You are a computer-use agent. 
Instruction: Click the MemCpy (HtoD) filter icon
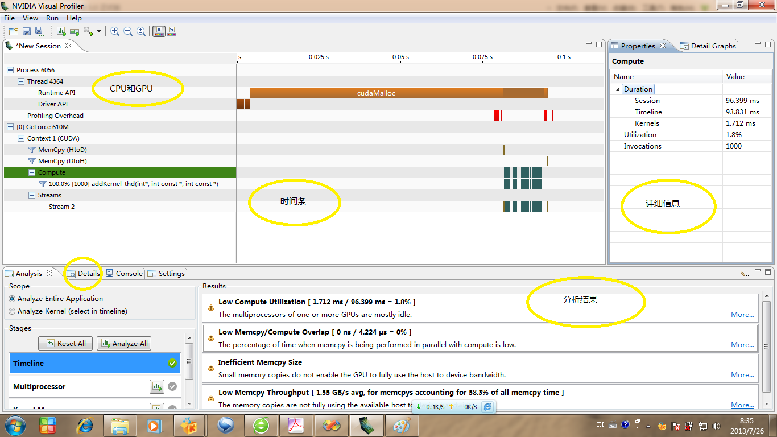point(32,150)
